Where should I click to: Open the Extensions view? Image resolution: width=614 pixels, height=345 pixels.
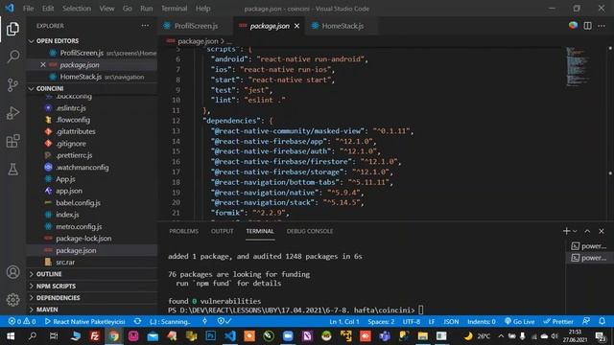[x=12, y=141]
